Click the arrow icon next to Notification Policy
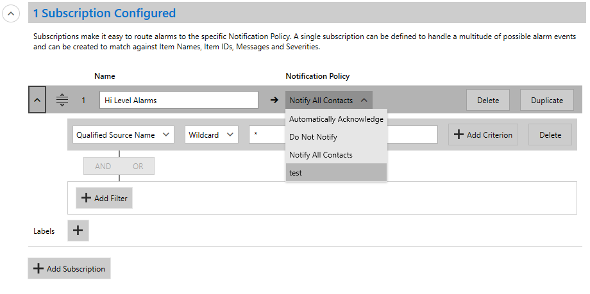Viewport: 590px width, 294px height. tap(274, 100)
